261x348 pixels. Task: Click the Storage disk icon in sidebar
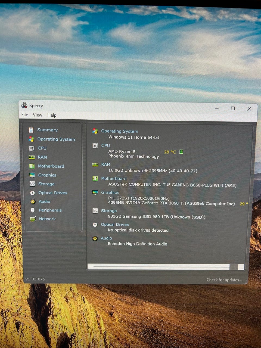pos(32,184)
